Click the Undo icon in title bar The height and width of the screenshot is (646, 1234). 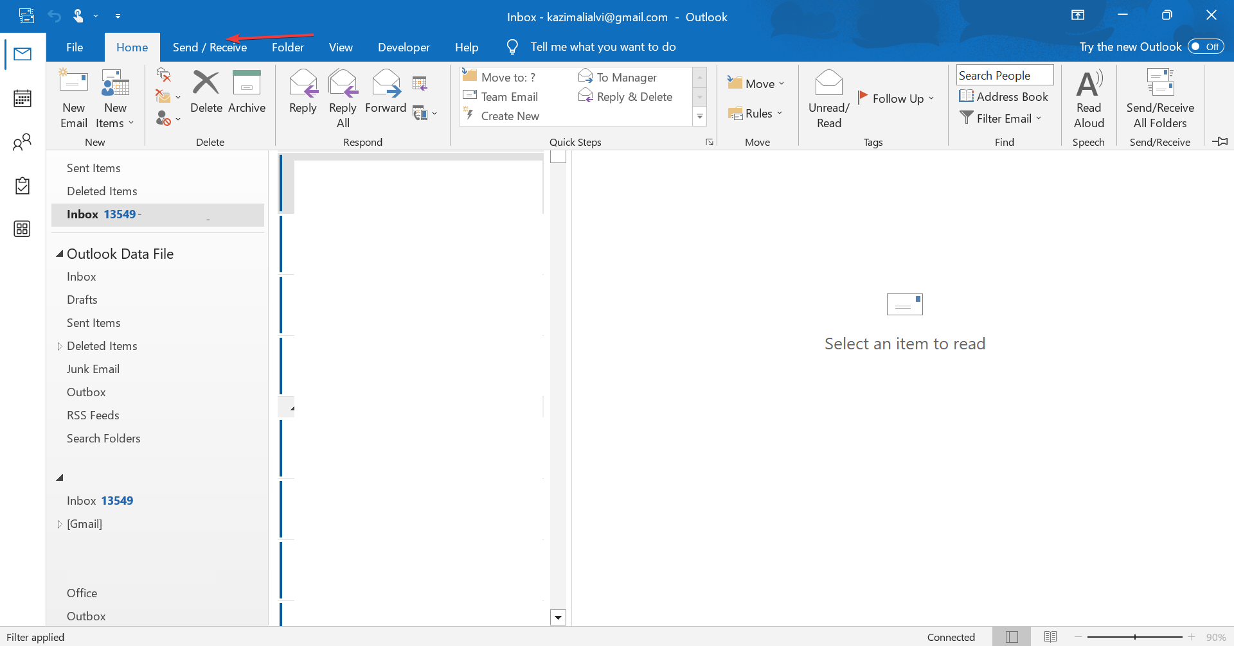pos(54,15)
